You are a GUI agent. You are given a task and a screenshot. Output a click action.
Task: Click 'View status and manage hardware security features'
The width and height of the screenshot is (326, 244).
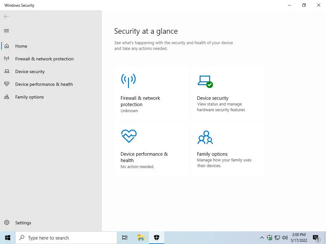tap(221, 107)
